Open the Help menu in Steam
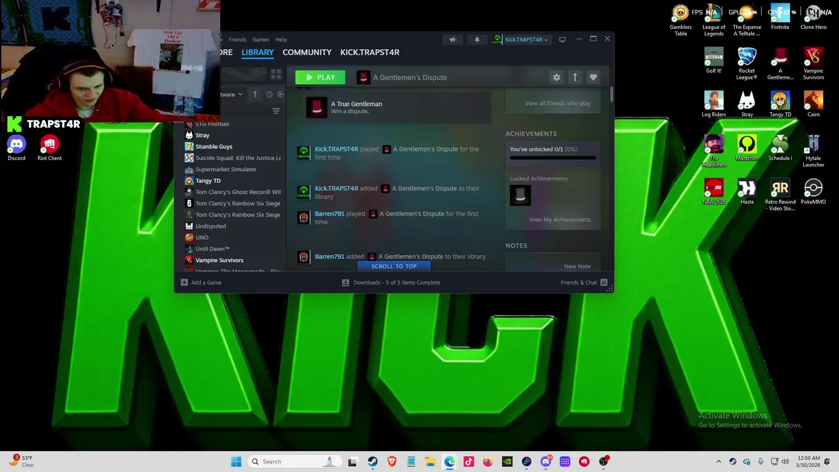The height and width of the screenshot is (472, 839). (x=281, y=39)
